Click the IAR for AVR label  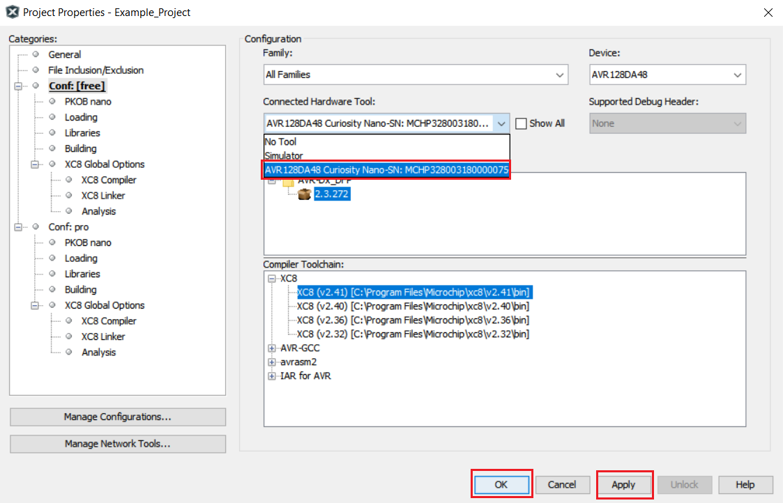click(x=305, y=376)
